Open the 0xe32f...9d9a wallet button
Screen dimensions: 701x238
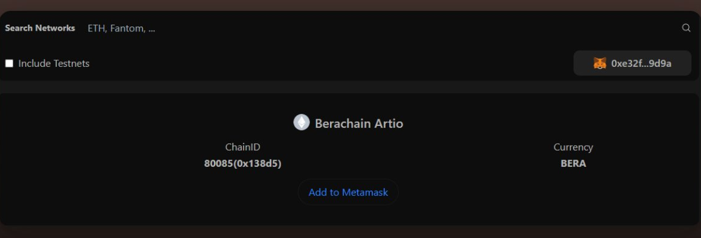632,63
